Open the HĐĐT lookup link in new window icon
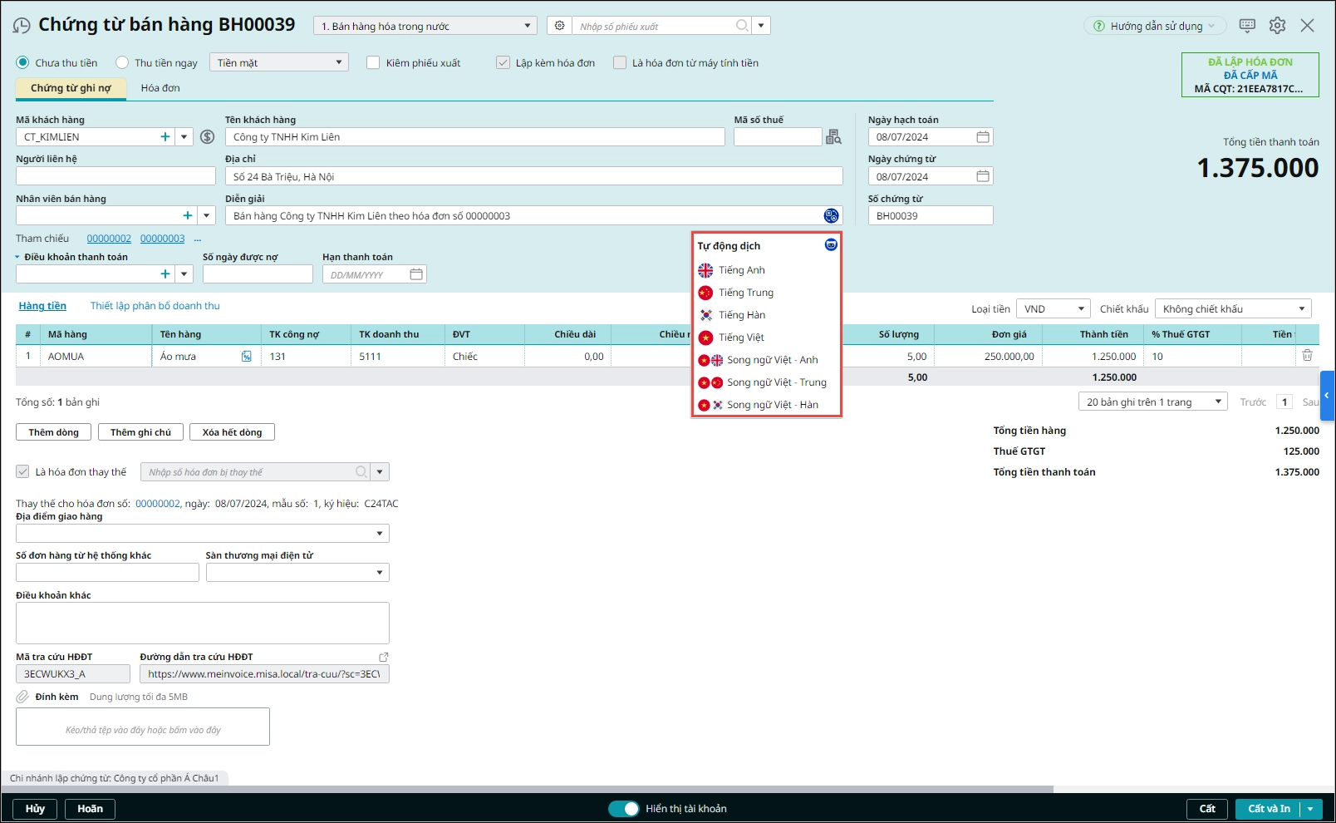Viewport: 1336px width, 823px height. point(383,657)
